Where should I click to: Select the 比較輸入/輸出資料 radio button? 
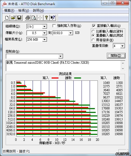coord(93,31)
